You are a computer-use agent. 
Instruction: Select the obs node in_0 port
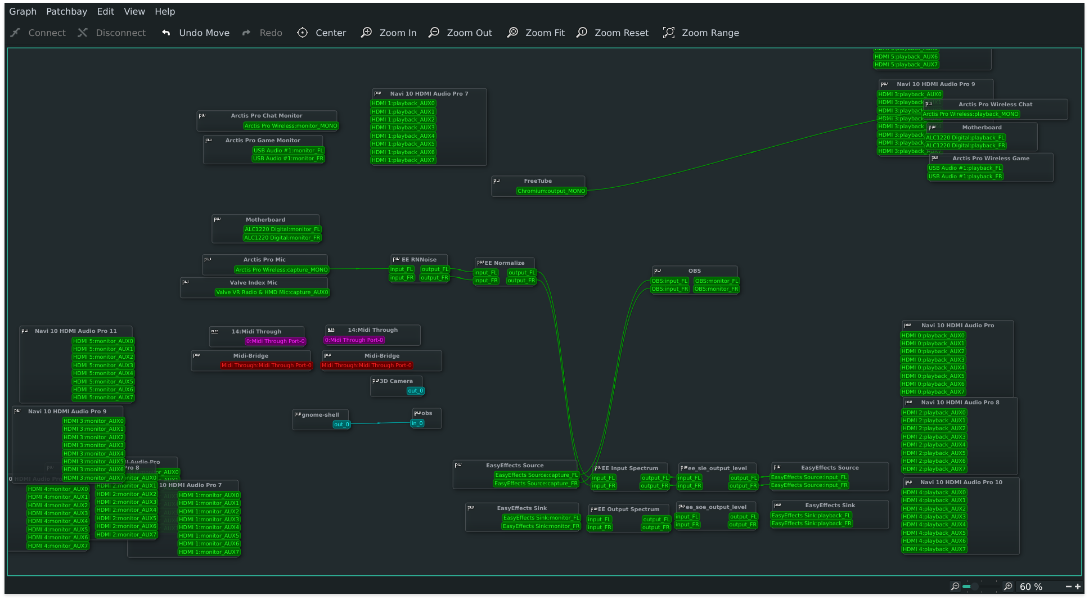[x=417, y=423]
